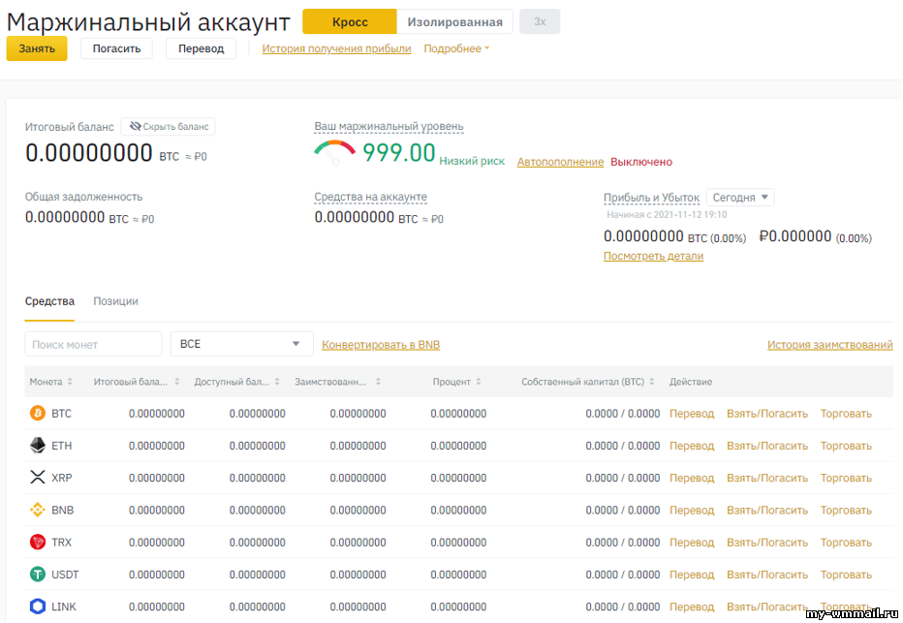The width and height of the screenshot is (903, 623).
Task: Hide balance with Скрыть баланс toggle
Action: pos(169,127)
